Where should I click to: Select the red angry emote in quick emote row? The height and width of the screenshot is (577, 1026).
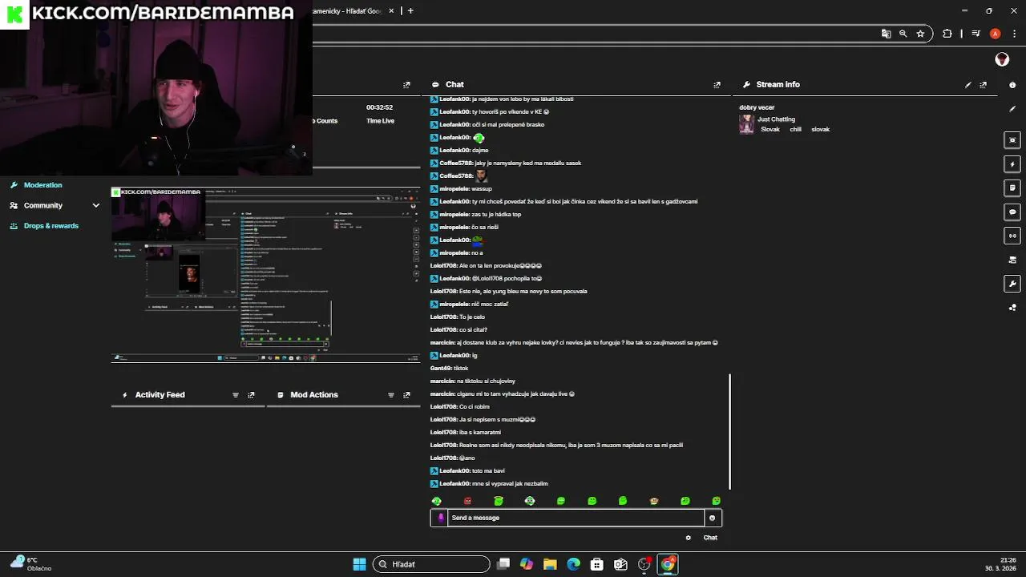pos(468,501)
